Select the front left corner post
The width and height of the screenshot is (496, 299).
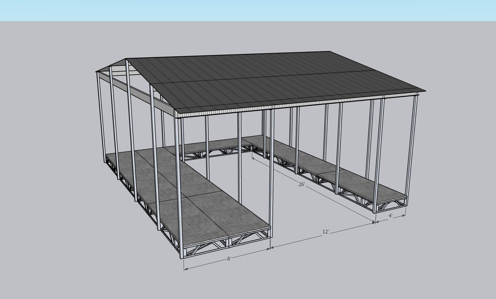98,114
